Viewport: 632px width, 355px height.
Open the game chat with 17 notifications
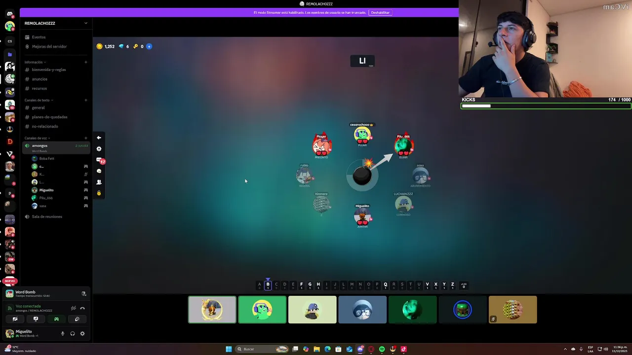99,160
